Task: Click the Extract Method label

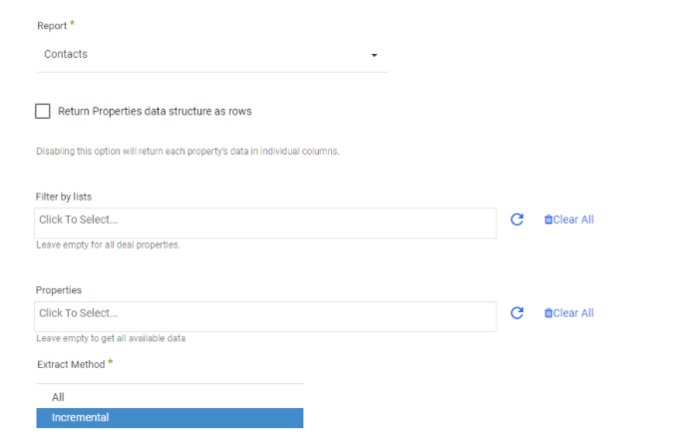Action: click(x=70, y=365)
